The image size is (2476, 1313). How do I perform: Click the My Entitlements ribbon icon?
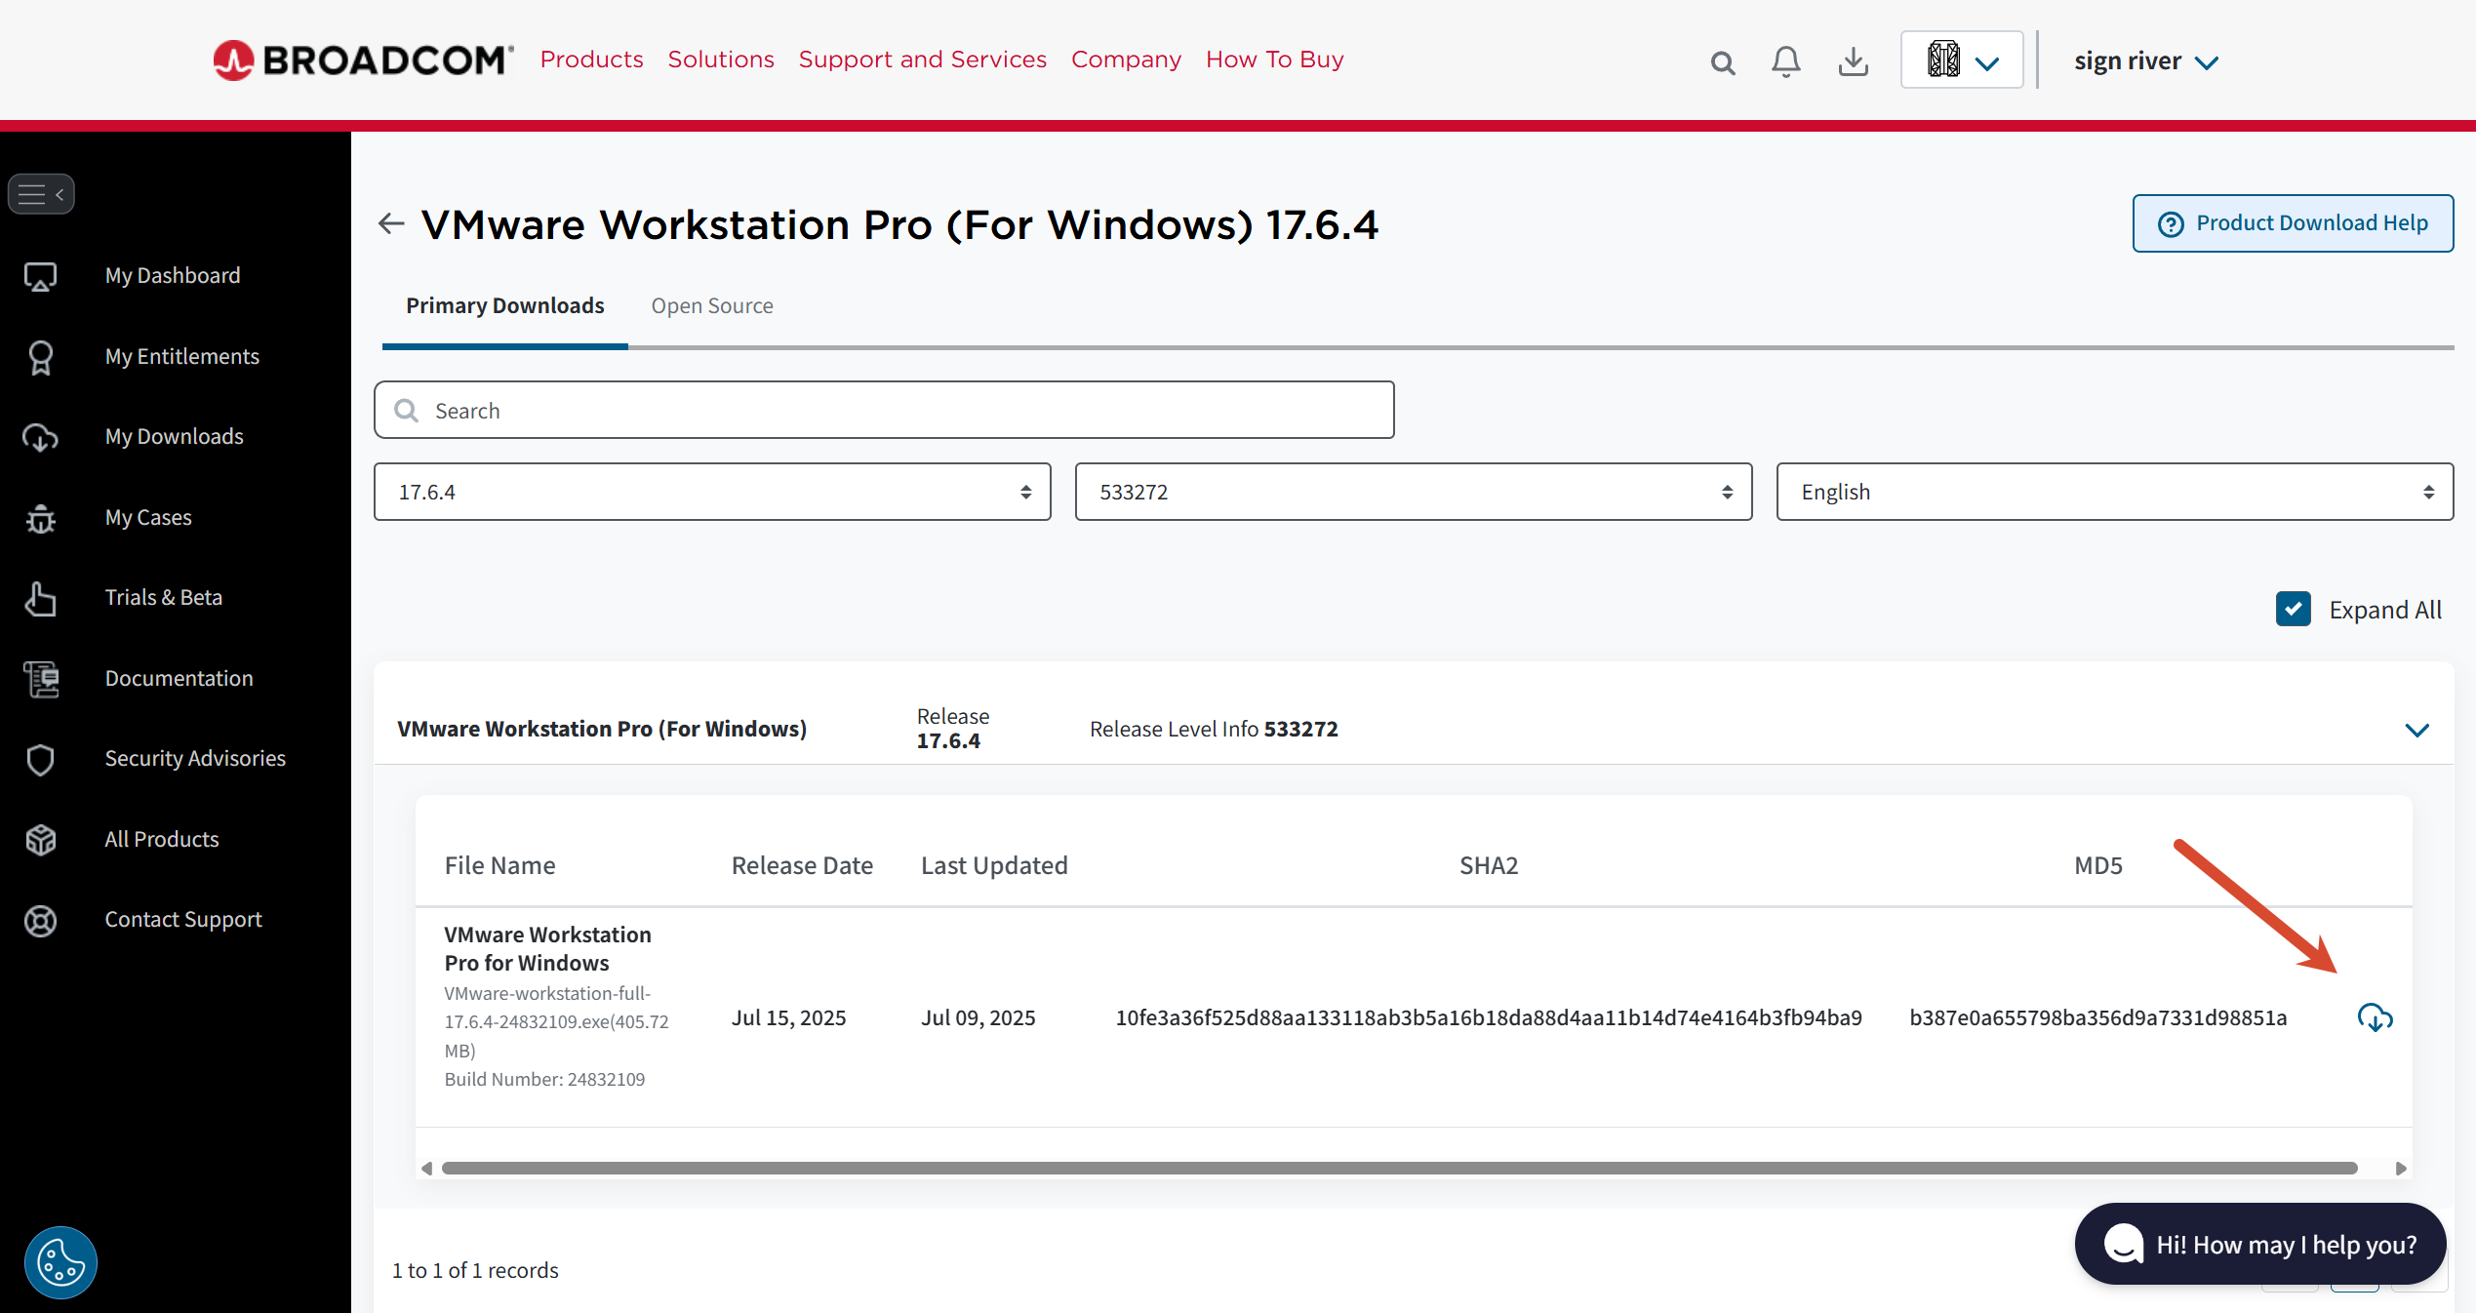pyautogui.click(x=40, y=357)
